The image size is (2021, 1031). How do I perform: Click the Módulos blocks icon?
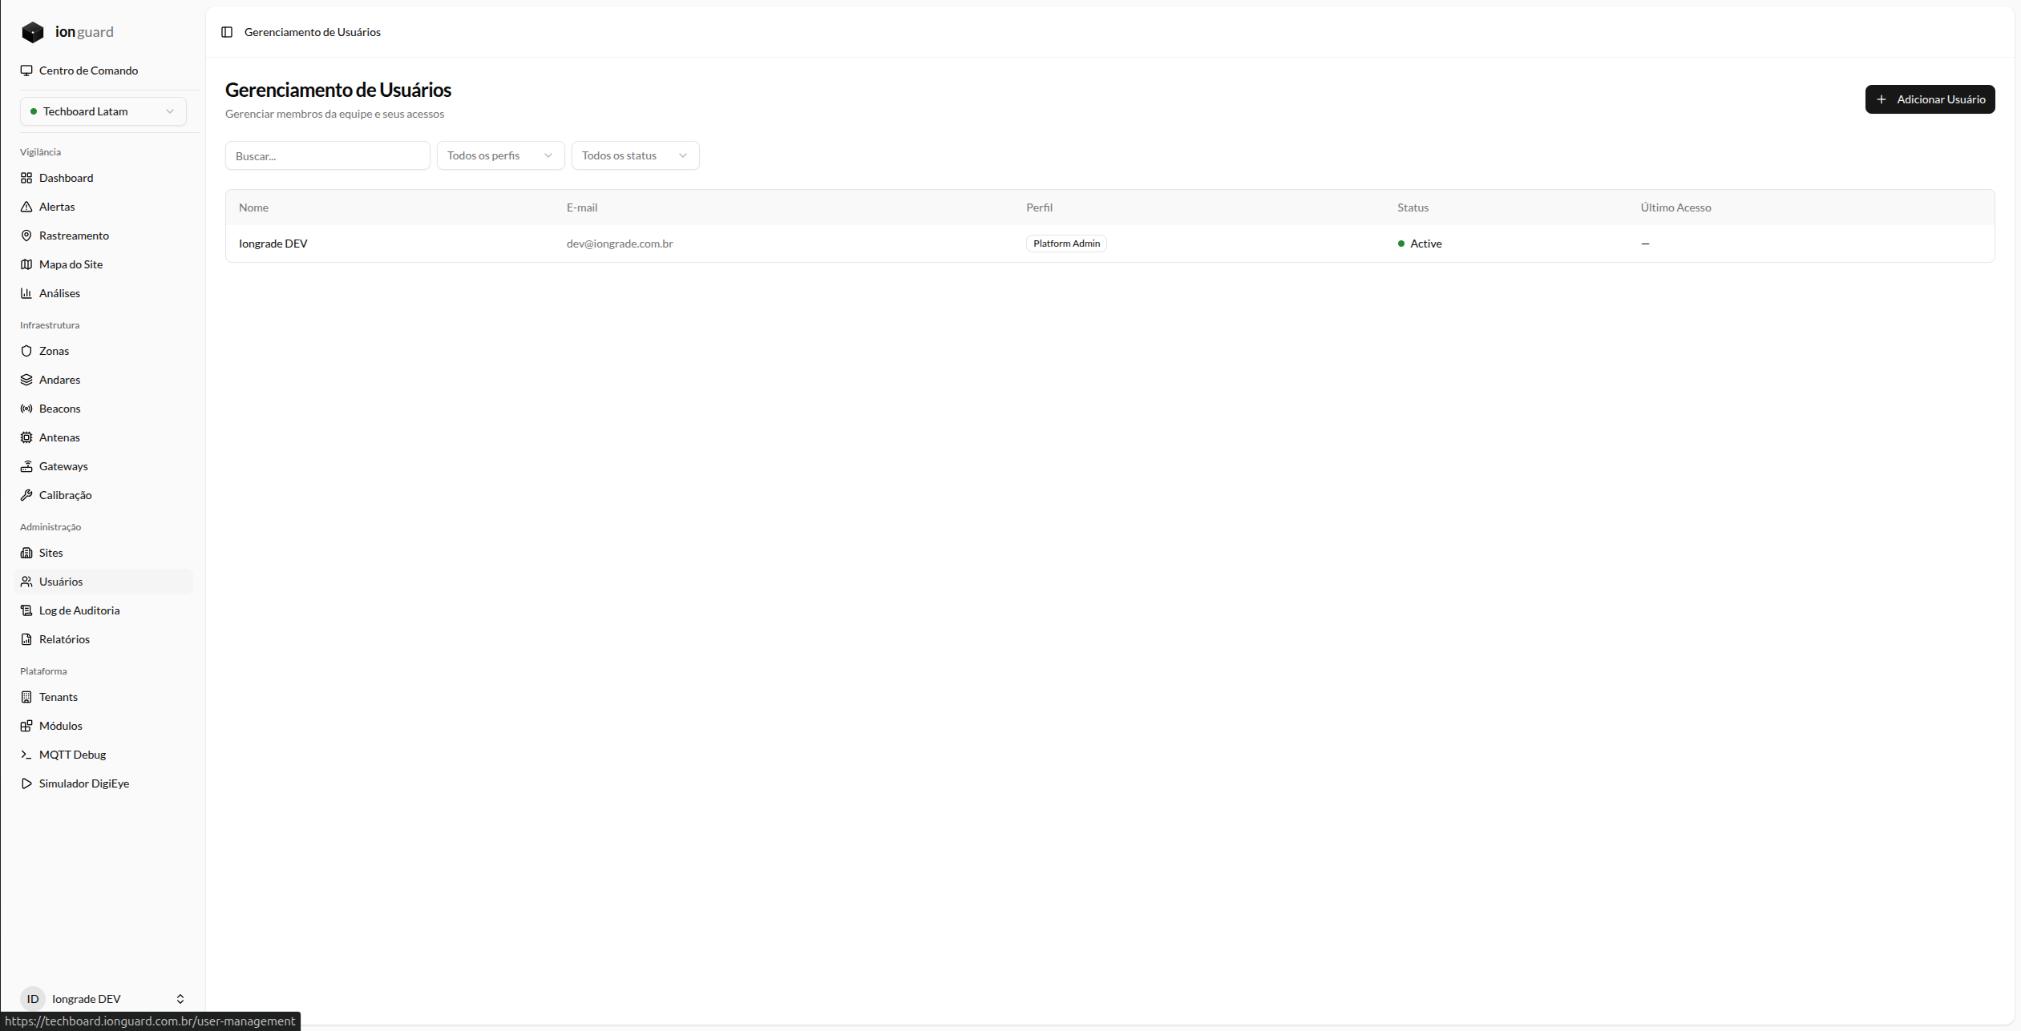point(26,726)
